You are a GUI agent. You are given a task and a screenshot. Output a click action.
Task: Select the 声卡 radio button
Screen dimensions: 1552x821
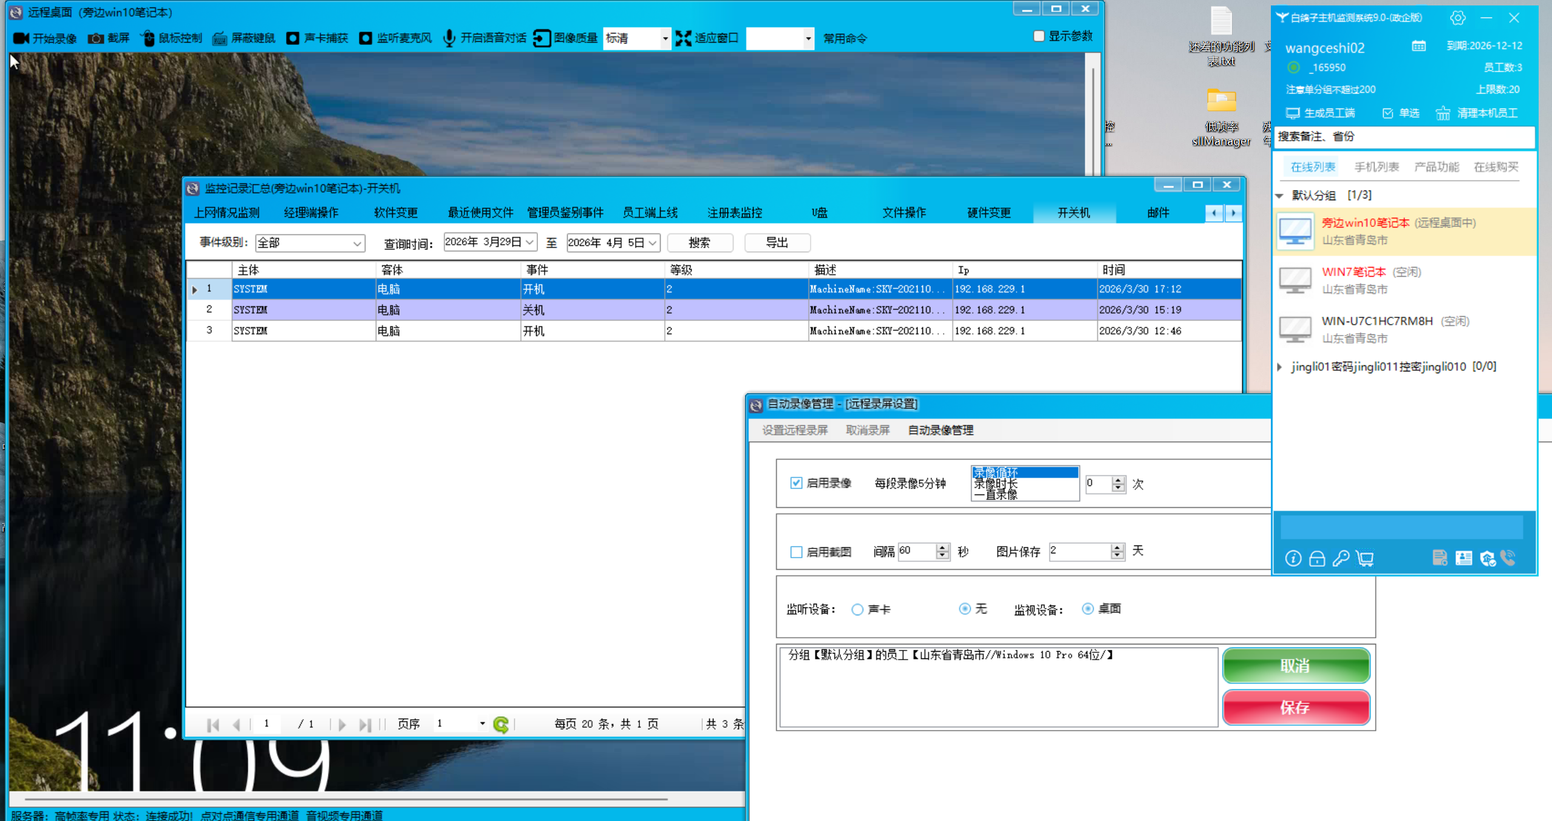coord(857,609)
